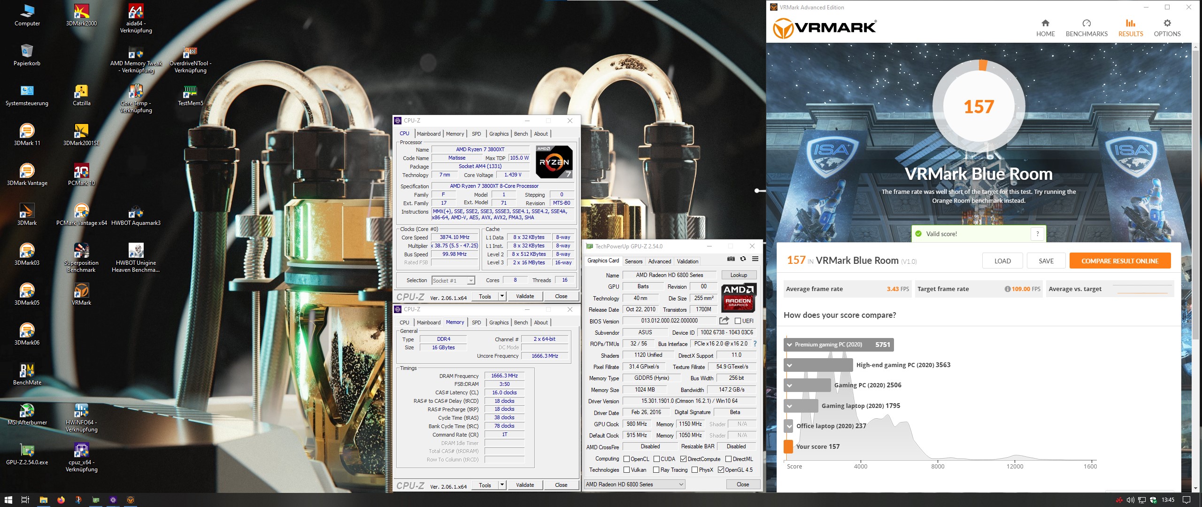Click SAVE button in VRMark
The width and height of the screenshot is (1202, 507).
coord(1046,261)
